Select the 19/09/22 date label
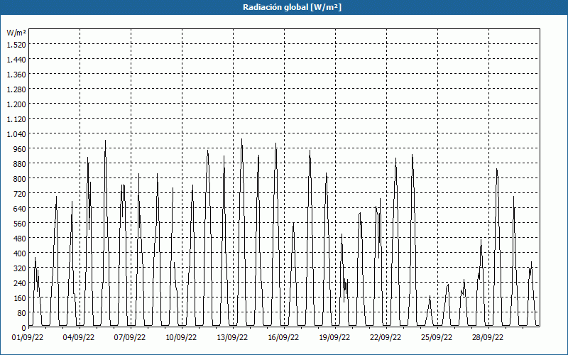The height and width of the screenshot is (355, 568). (334, 337)
